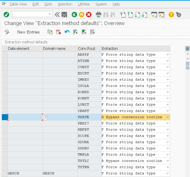
Task: Cancel with the red X icon
Action: [89, 15]
